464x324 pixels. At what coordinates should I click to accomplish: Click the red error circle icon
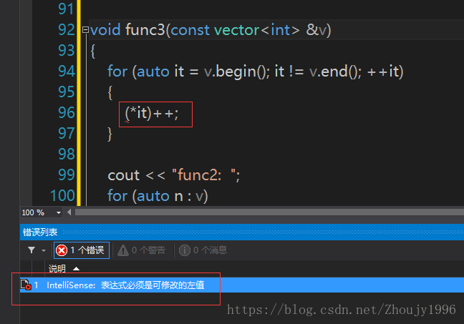(62, 250)
